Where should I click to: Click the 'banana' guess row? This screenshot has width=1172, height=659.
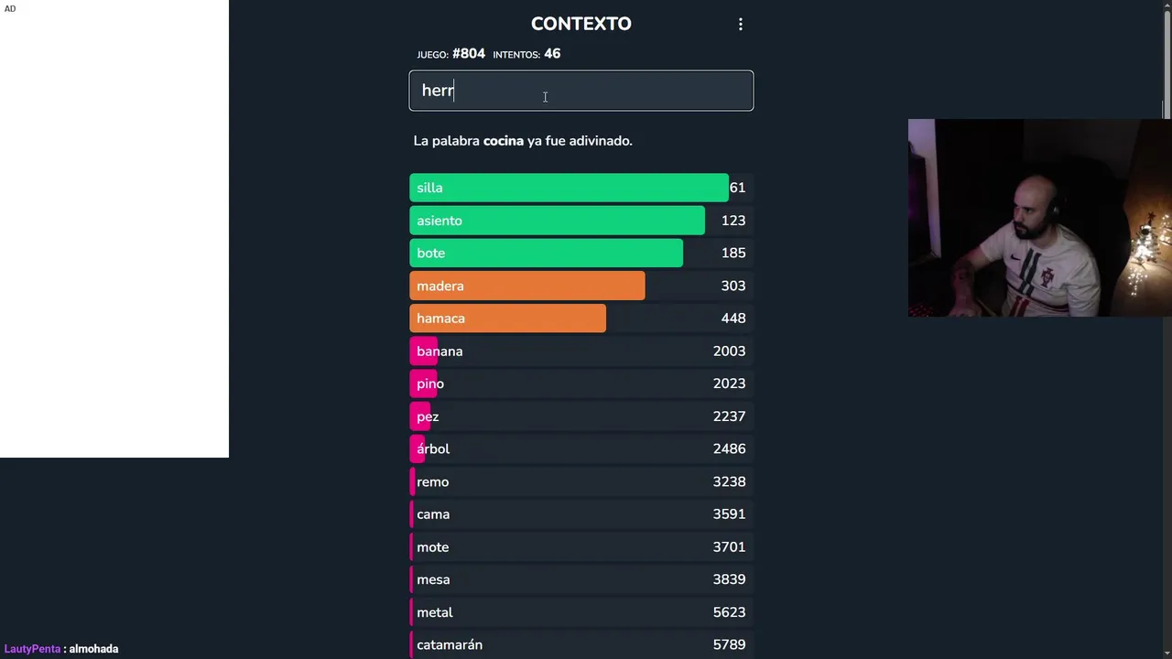[581, 351]
